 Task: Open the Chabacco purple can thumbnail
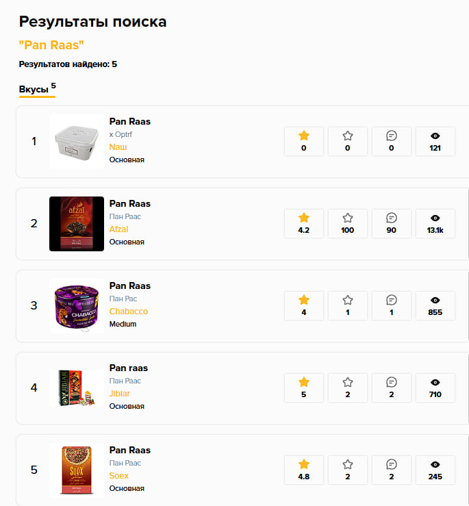pos(77,306)
